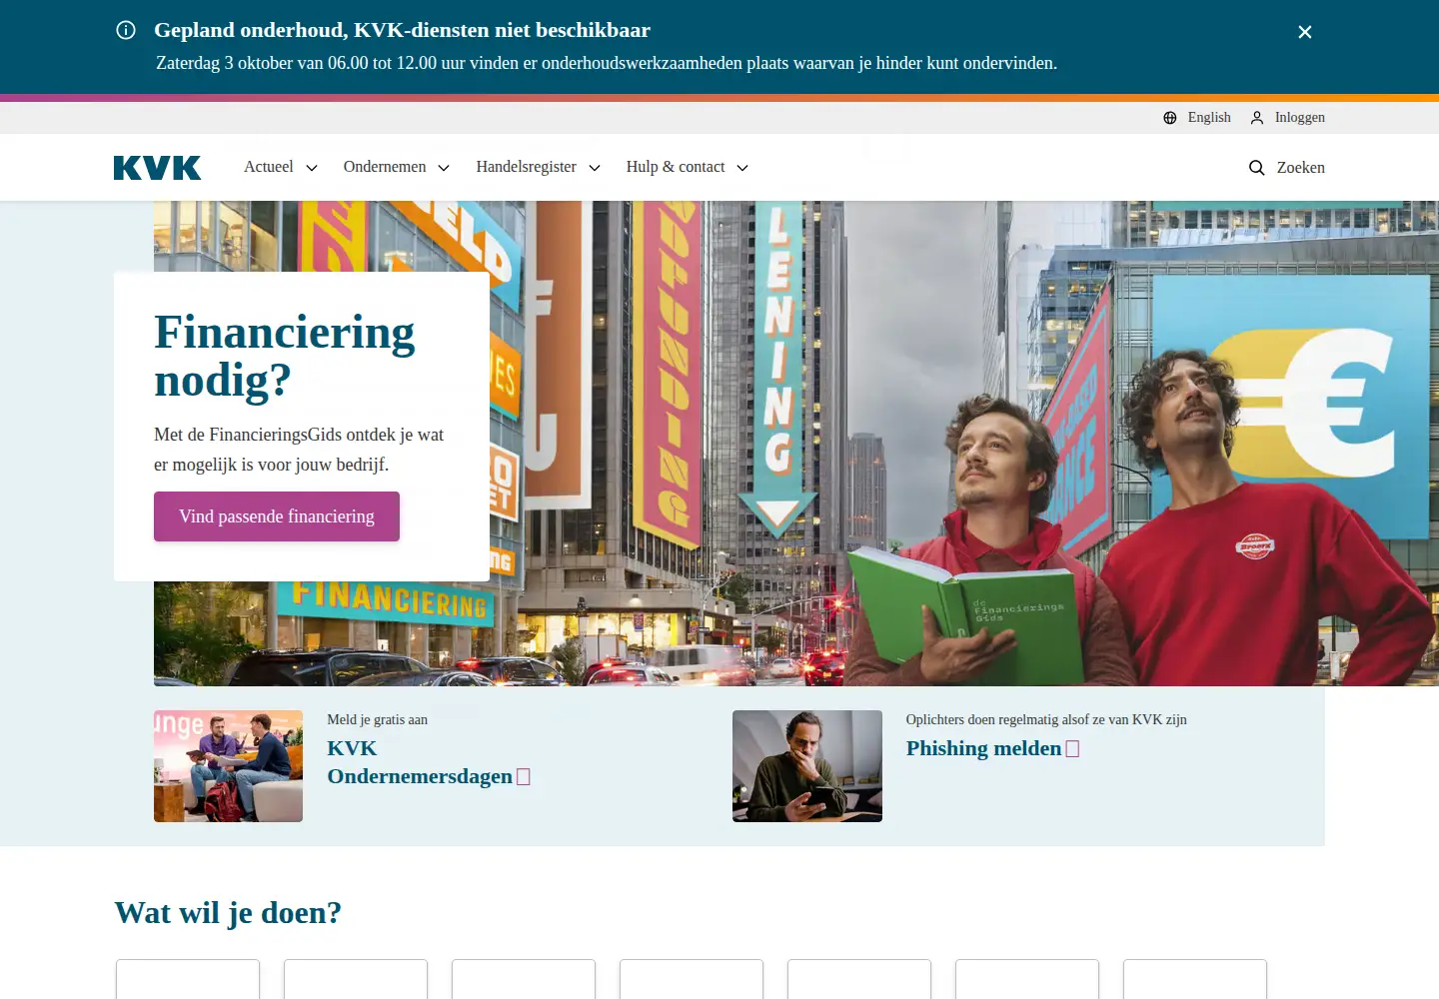Expand the Actueel menu chevron
The height and width of the screenshot is (999, 1439).
[x=312, y=168]
